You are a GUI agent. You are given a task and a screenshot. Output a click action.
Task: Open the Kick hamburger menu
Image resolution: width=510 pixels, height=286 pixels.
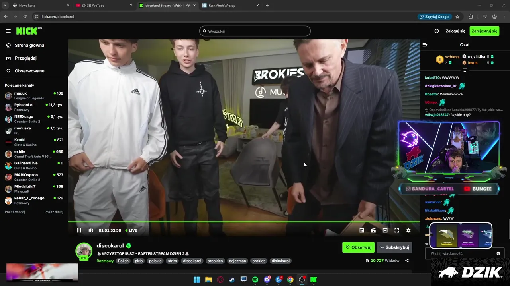8,31
